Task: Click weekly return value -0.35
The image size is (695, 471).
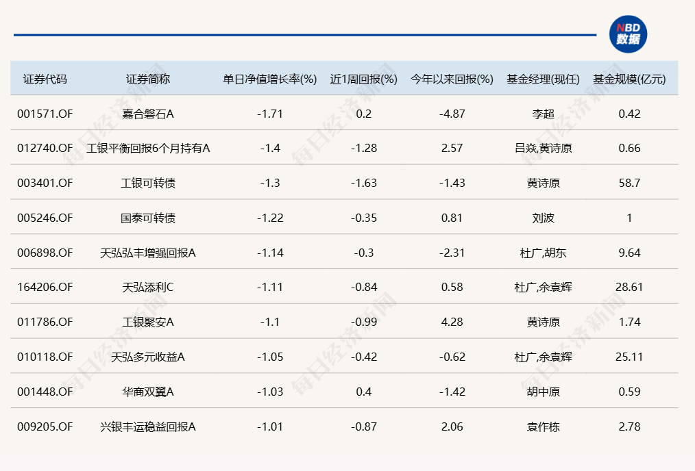Action: click(x=364, y=218)
